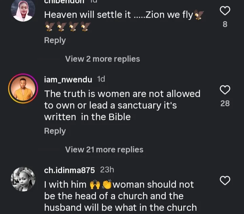The width and height of the screenshot is (244, 214).
Task: Expand "View 2 more replies"
Action: (x=102, y=59)
